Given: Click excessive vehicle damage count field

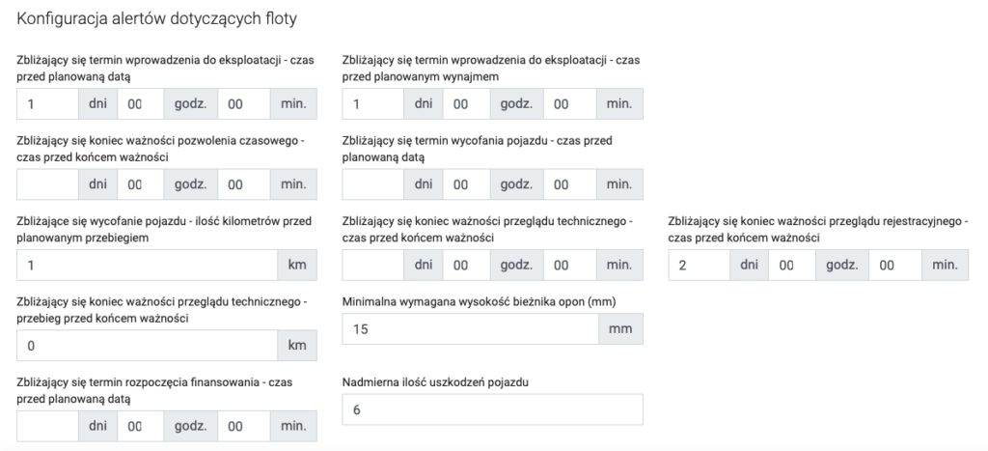Looking at the screenshot, I should [492, 409].
